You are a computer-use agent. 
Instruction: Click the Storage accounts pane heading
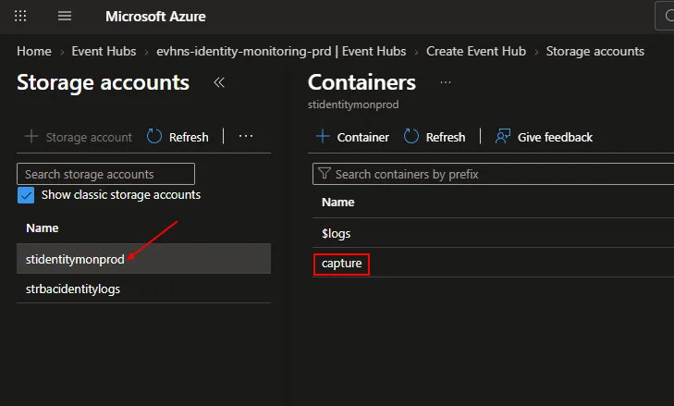point(104,82)
